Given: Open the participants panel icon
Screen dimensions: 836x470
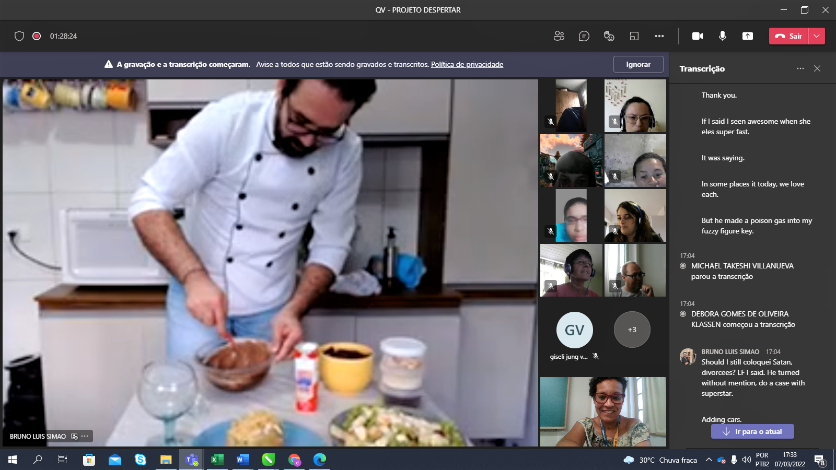Looking at the screenshot, I should 559,36.
